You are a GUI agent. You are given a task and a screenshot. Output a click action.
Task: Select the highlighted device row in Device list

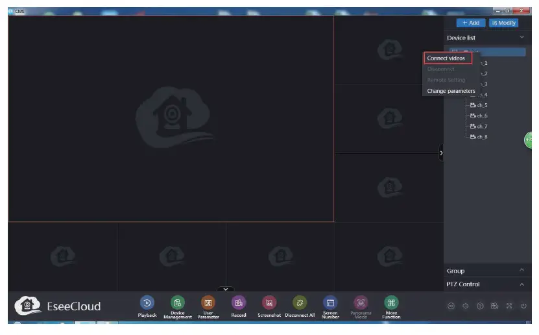coord(502,52)
